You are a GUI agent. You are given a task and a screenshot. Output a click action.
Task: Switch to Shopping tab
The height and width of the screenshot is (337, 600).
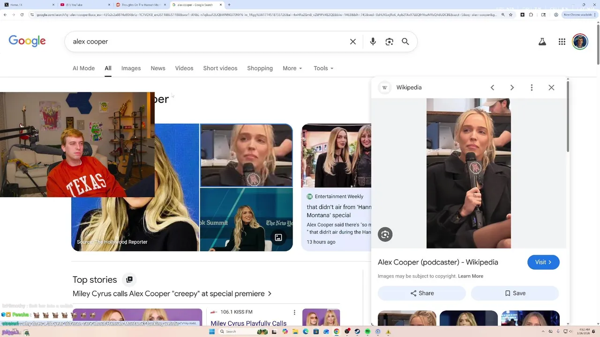click(260, 68)
